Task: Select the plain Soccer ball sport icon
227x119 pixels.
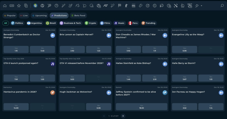Action: 42,6
